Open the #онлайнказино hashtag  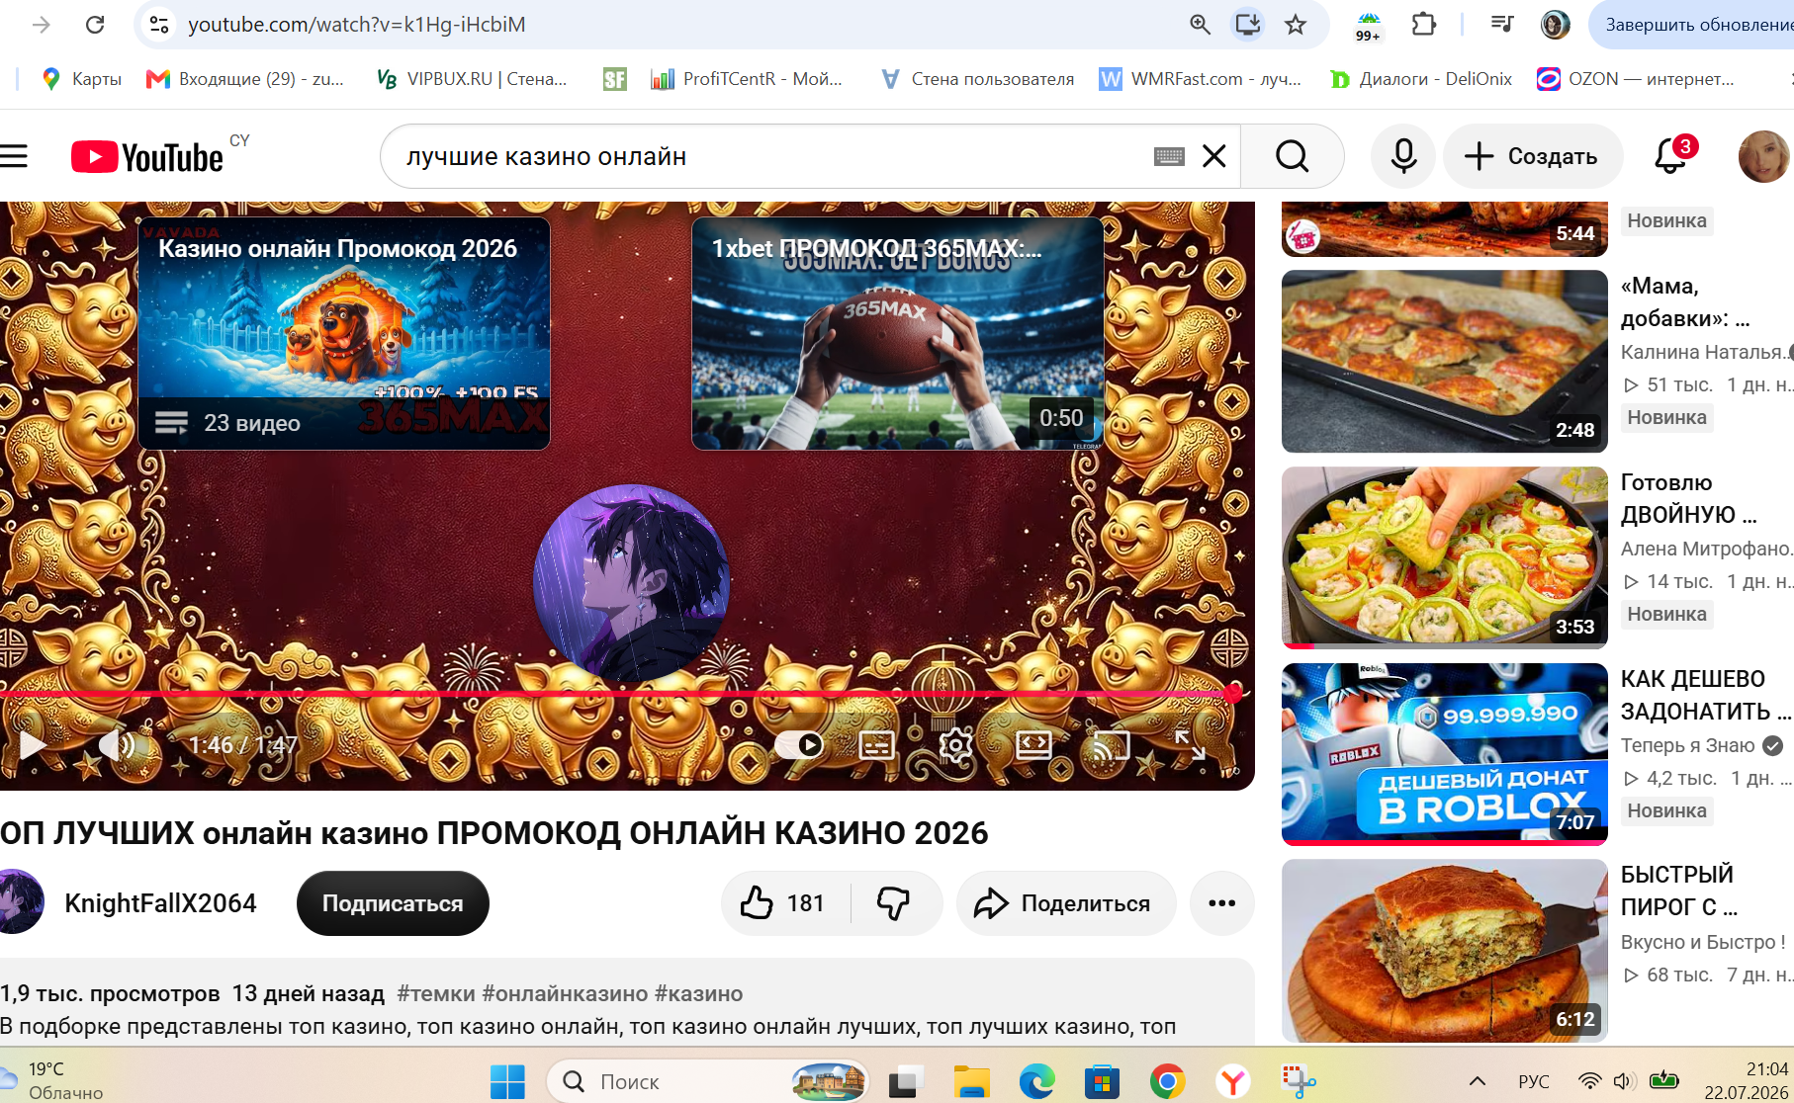point(565,993)
